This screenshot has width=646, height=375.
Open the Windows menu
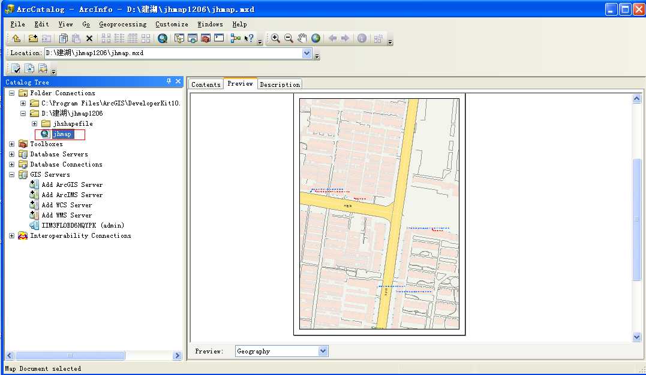(210, 25)
